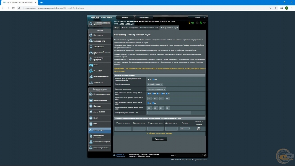Select the No radio for enabling filter
This screenshot has width=295, height=166.
[153, 80]
